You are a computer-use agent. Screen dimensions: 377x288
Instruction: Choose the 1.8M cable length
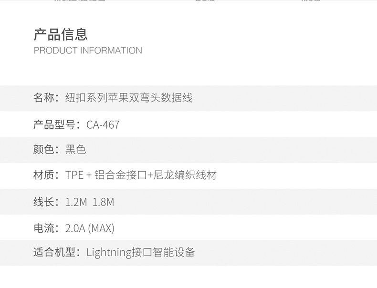pos(104,202)
